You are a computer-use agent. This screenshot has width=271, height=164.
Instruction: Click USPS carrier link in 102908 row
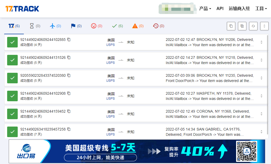[111, 99]
